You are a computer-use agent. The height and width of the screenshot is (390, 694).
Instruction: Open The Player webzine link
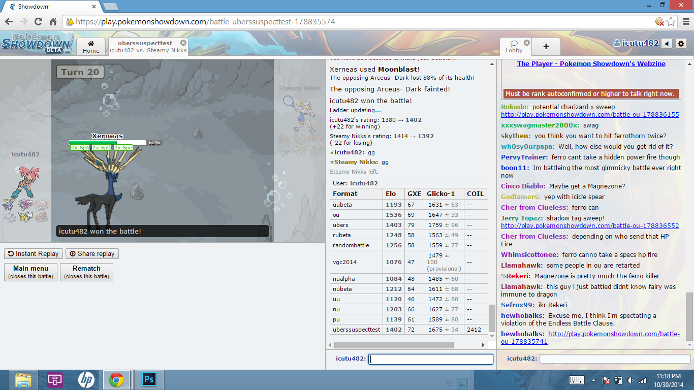click(591, 64)
